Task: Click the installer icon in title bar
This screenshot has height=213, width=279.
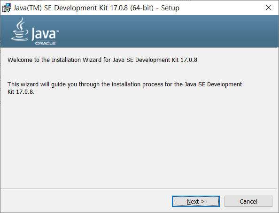Action: click(x=7, y=8)
